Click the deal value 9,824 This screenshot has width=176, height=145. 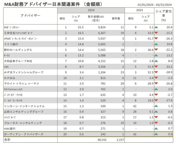tap(102, 27)
